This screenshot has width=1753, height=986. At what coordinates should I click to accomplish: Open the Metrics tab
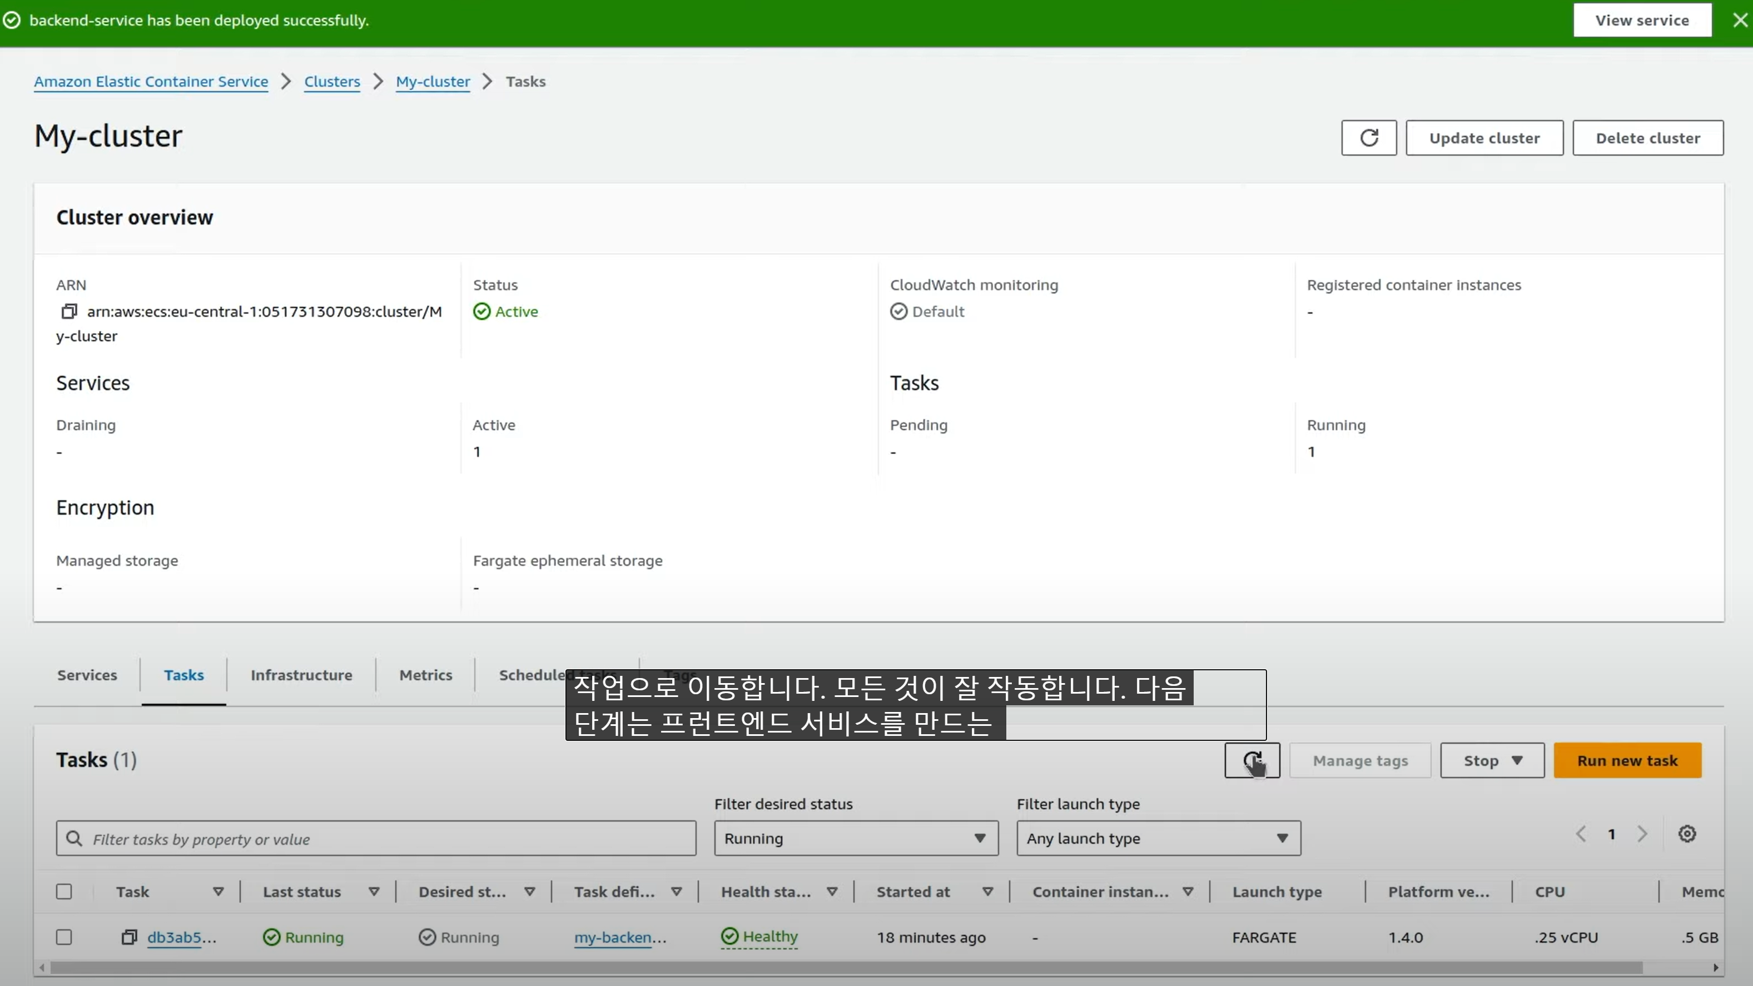(426, 675)
